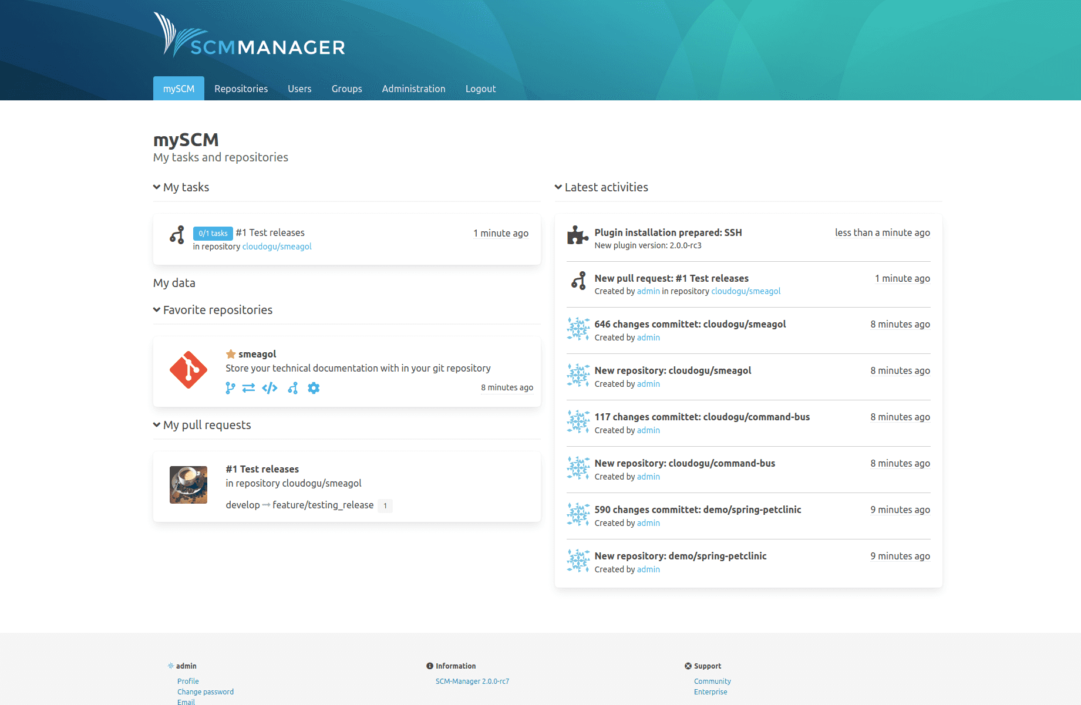The height and width of the screenshot is (705, 1081).
Task: Click the 0/1 tasks badge on Test releases
Action: 212,233
